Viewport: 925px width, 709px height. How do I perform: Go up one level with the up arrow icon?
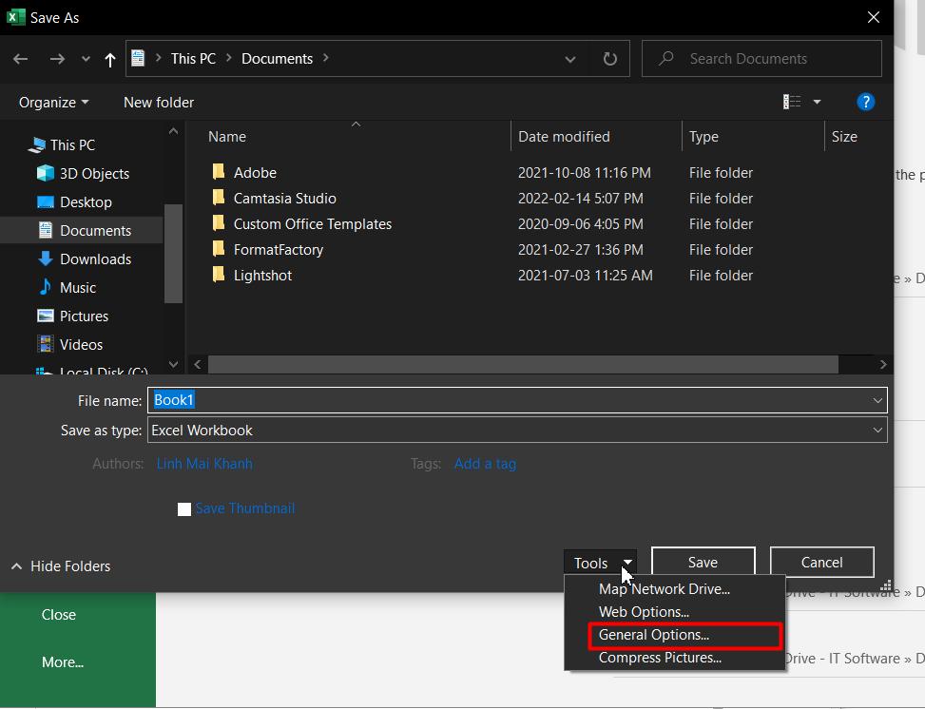pyautogui.click(x=109, y=58)
